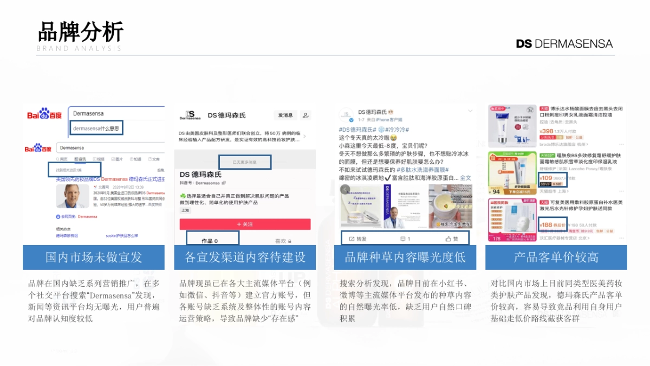Expand the options chevron on the Weibo post
This screenshot has height=366, width=650.
(470, 110)
